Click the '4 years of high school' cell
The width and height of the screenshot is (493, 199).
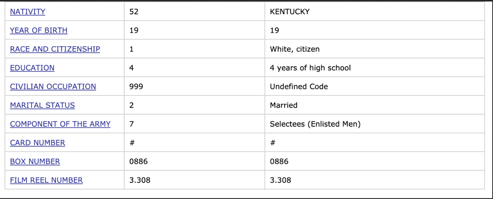(374, 68)
